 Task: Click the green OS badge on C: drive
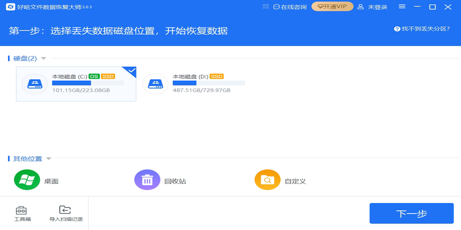(94, 76)
